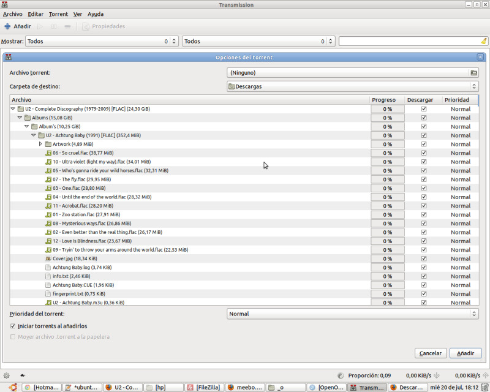
Task: Click the document icon of 'Achtung Baby.log'
Action: pos(48,268)
